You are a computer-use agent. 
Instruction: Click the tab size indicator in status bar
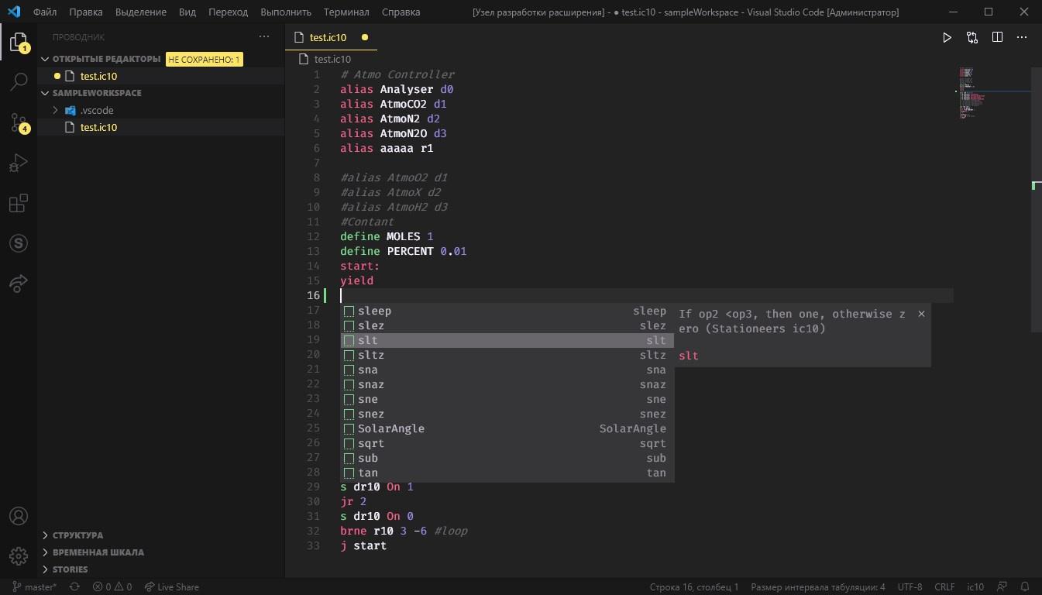(x=818, y=587)
